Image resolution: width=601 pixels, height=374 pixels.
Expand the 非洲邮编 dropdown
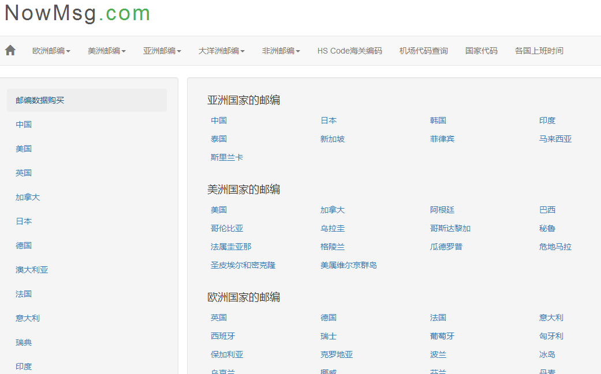click(281, 51)
